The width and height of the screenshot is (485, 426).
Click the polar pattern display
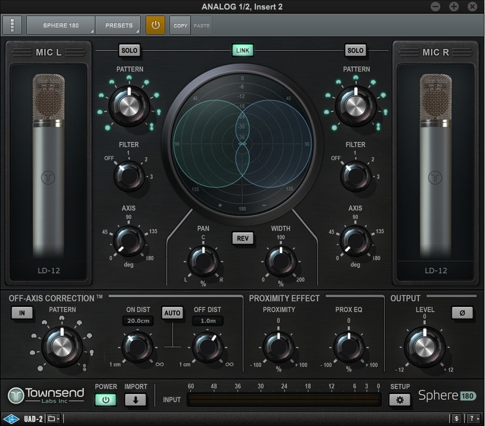[x=242, y=144]
